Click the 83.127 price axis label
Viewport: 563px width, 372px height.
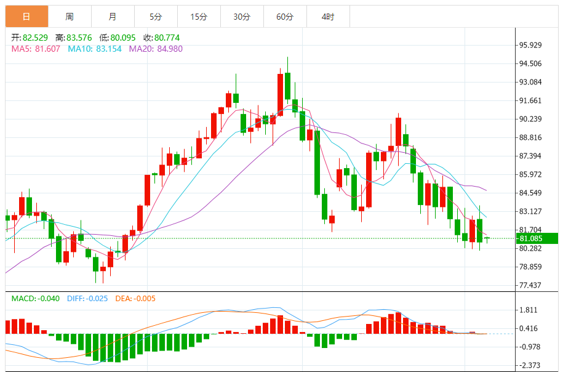point(530,211)
